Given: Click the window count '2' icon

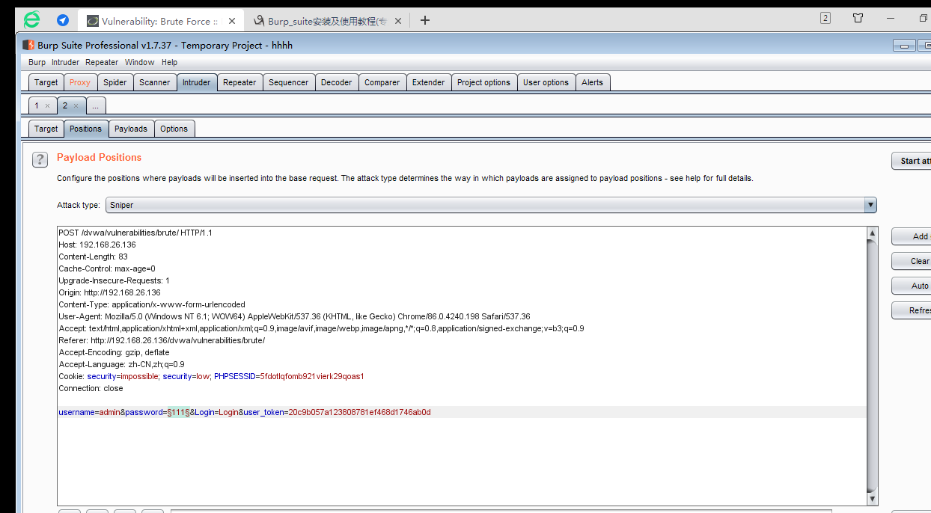Looking at the screenshot, I should pyautogui.click(x=825, y=18).
